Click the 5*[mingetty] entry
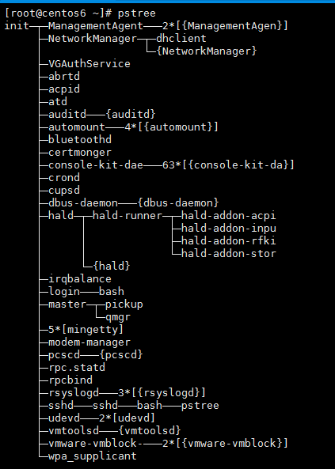This screenshot has width=335, height=469. point(86,330)
